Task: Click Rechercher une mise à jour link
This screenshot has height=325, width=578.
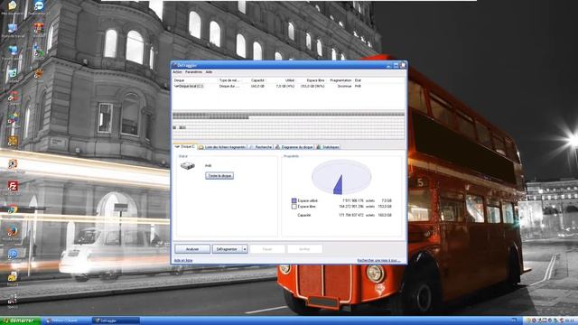Action: [378, 261]
